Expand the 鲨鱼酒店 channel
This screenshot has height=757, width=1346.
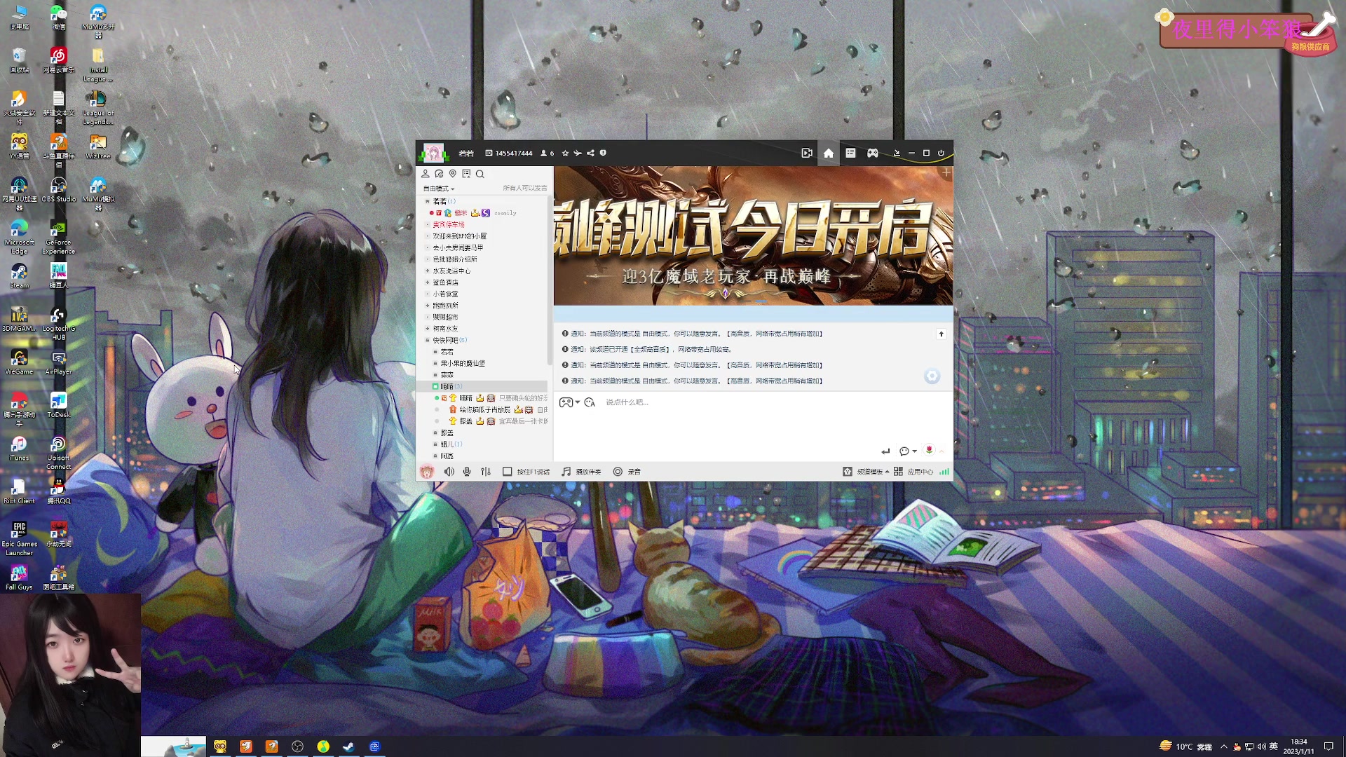coord(428,282)
